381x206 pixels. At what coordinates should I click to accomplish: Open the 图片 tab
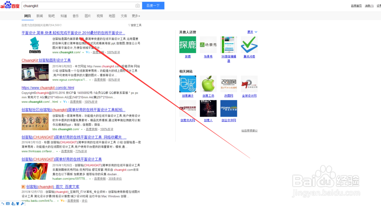click(88, 16)
